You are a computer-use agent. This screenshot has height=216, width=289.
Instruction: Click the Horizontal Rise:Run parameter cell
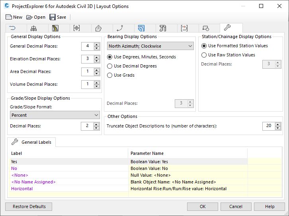coord(188,189)
